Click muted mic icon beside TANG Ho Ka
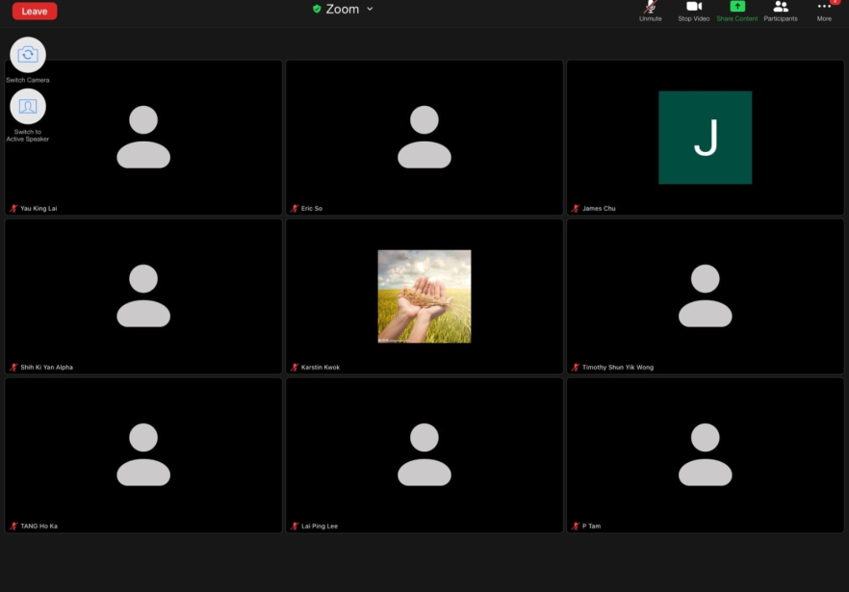849x592 pixels. point(13,526)
